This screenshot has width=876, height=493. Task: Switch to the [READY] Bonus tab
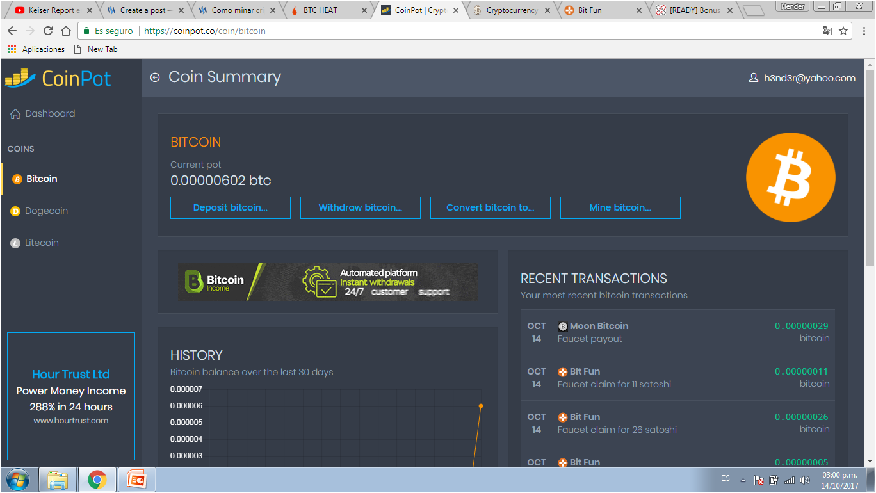(x=695, y=10)
